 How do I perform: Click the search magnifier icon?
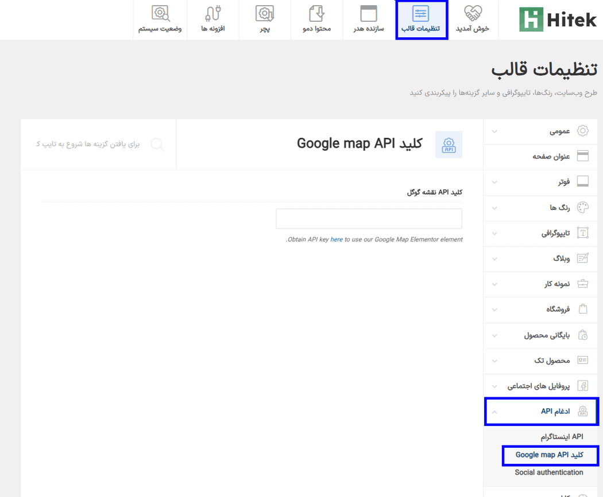pos(158,144)
